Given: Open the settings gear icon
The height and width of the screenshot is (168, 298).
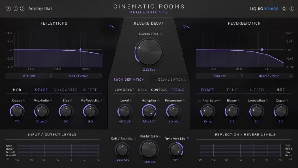Looking at the screenshot, I should pos(284,8).
